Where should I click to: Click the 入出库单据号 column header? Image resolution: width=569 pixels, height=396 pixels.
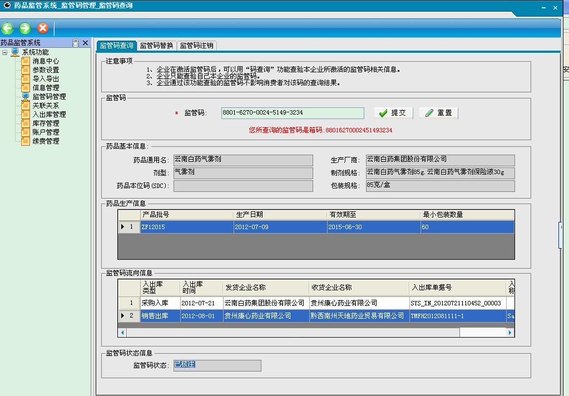pyautogui.click(x=457, y=288)
